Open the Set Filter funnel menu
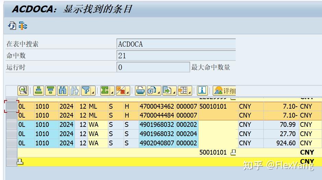Screen dimensions: 322x180 pos(88,91)
